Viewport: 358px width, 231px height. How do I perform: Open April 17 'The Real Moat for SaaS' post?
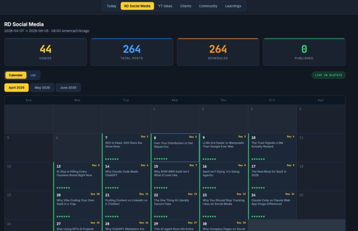(272, 176)
